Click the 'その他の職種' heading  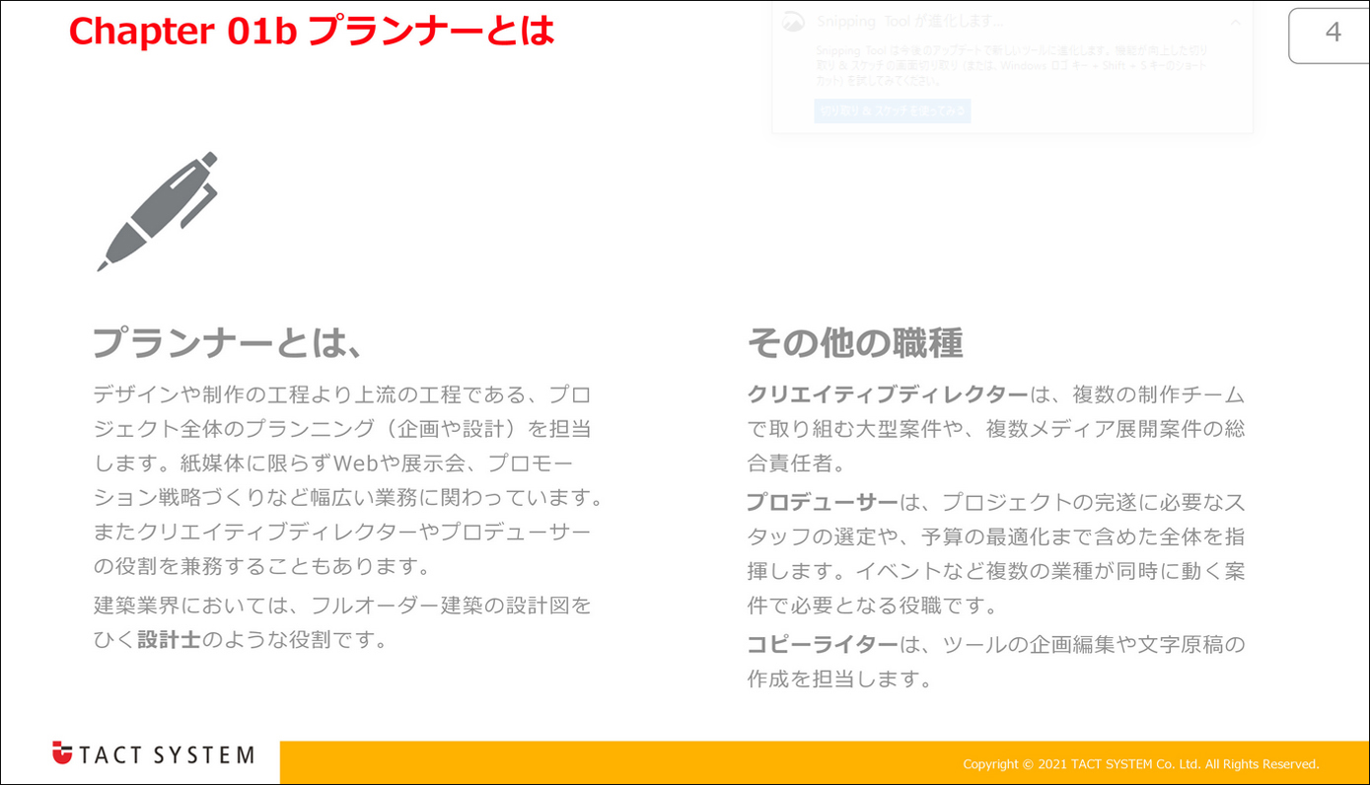(855, 342)
